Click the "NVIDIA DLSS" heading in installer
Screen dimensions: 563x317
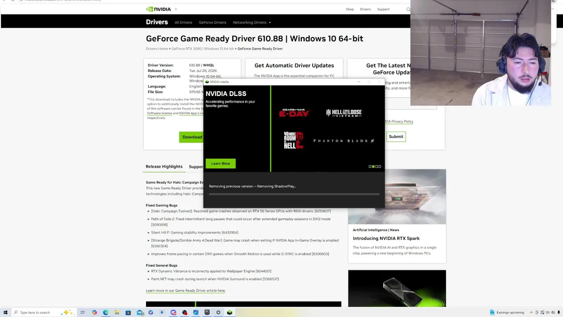point(226,93)
